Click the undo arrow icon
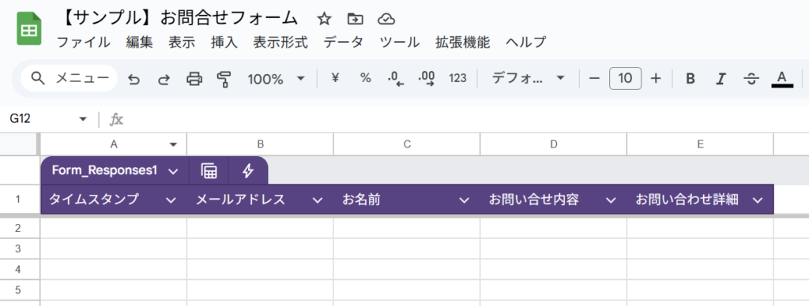Screen dimensions: 809x306 click(134, 79)
